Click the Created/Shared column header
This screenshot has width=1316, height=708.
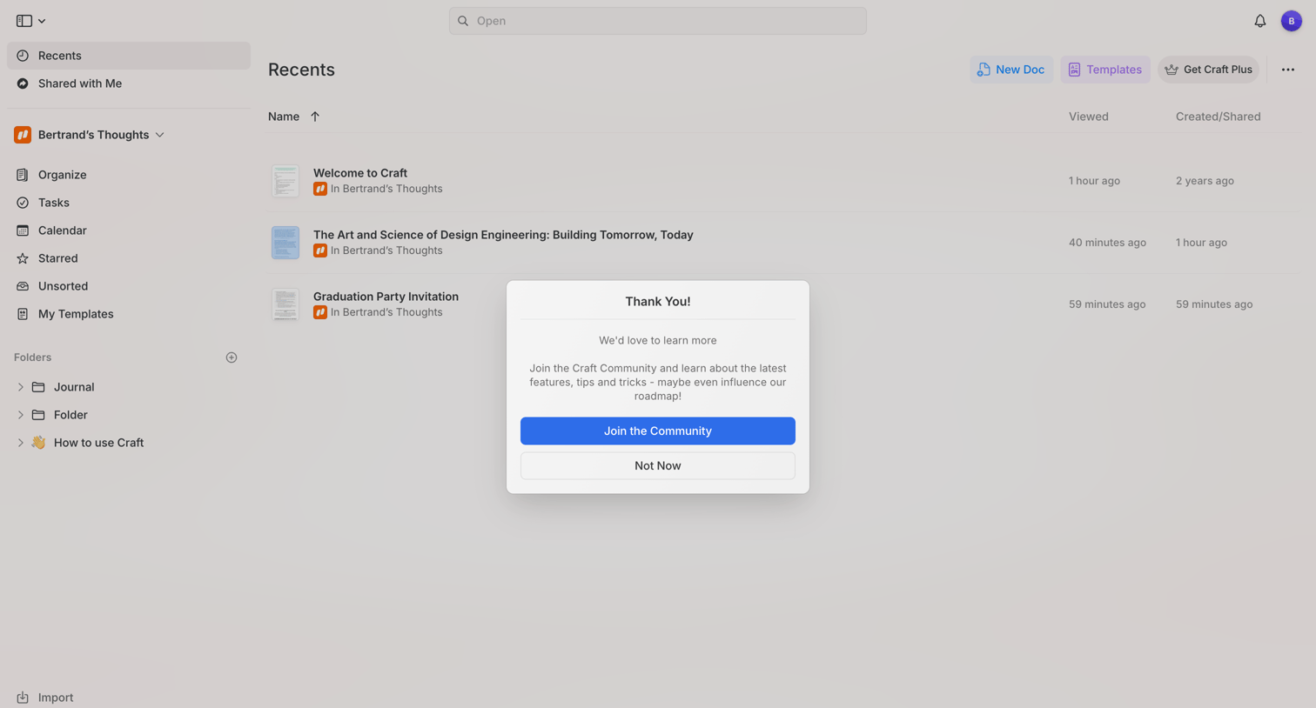1218,117
